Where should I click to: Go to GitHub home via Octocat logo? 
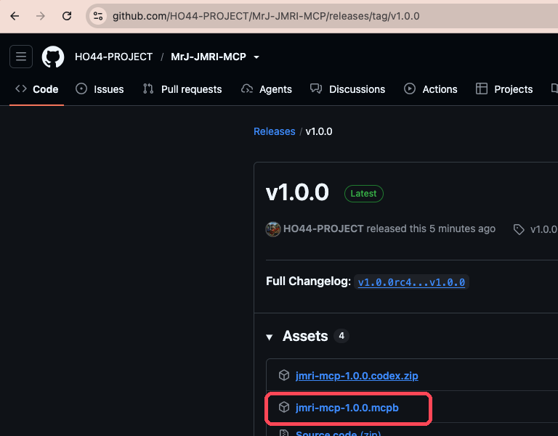53,57
